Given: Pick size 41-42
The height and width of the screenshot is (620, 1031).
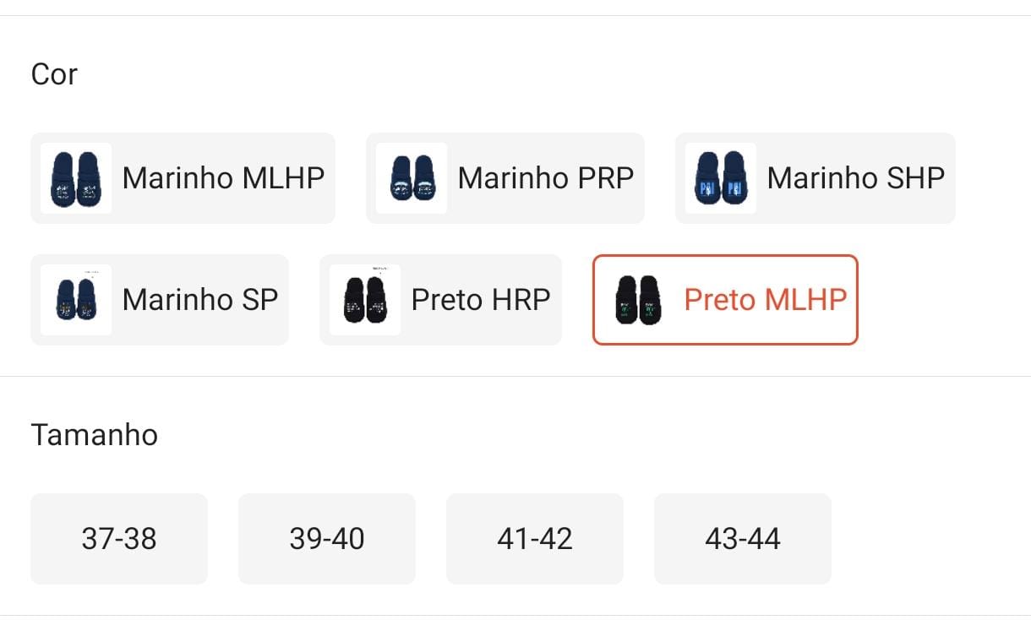Looking at the screenshot, I should coord(535,539).
